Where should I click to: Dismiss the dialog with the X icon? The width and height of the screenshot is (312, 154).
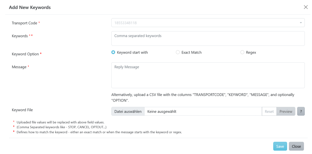(306, 7)
